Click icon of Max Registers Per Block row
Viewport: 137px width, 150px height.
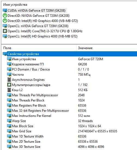[9, 106]
